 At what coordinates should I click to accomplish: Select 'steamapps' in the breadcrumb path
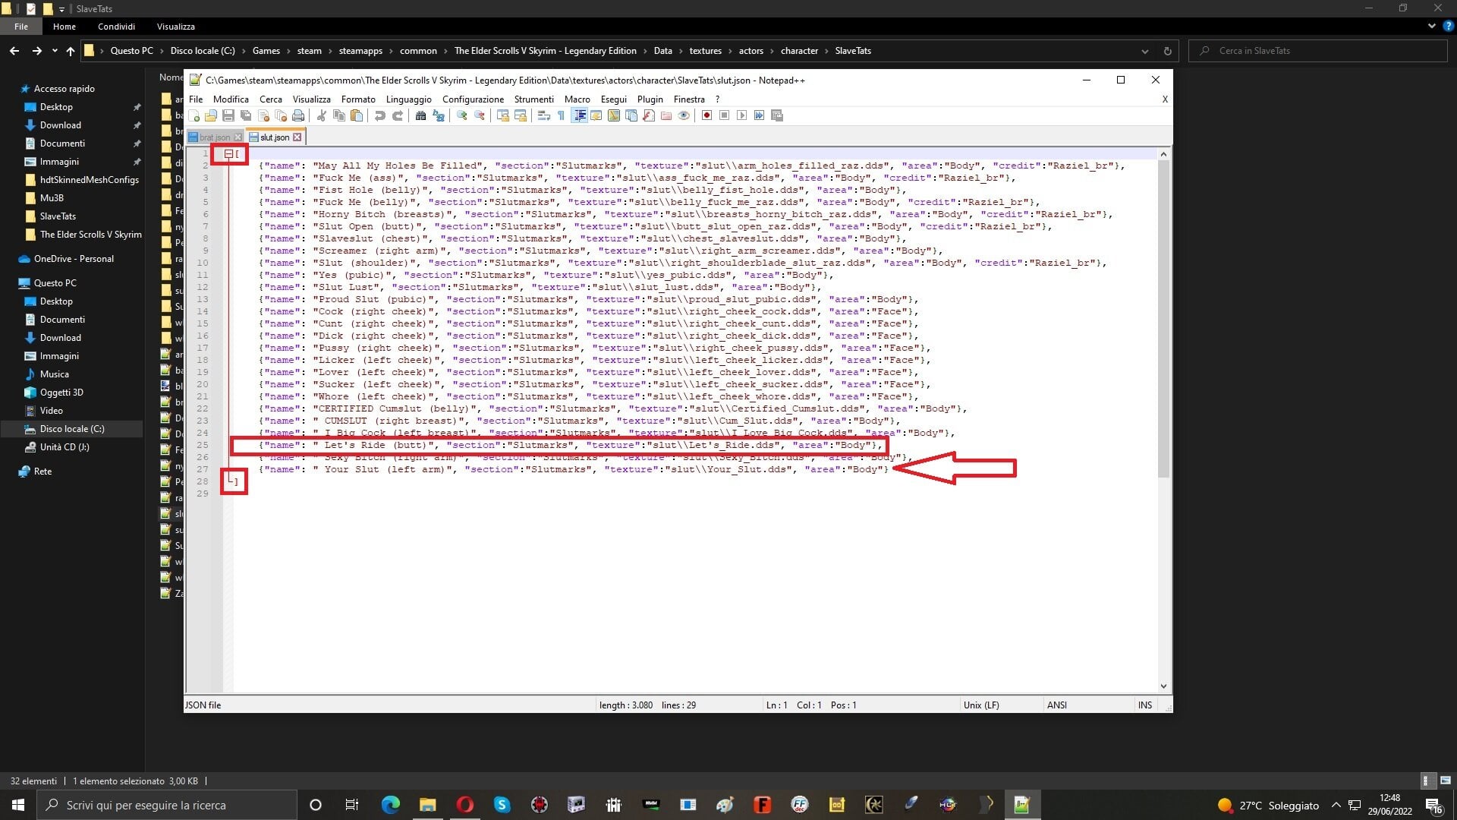pos(360,51)
